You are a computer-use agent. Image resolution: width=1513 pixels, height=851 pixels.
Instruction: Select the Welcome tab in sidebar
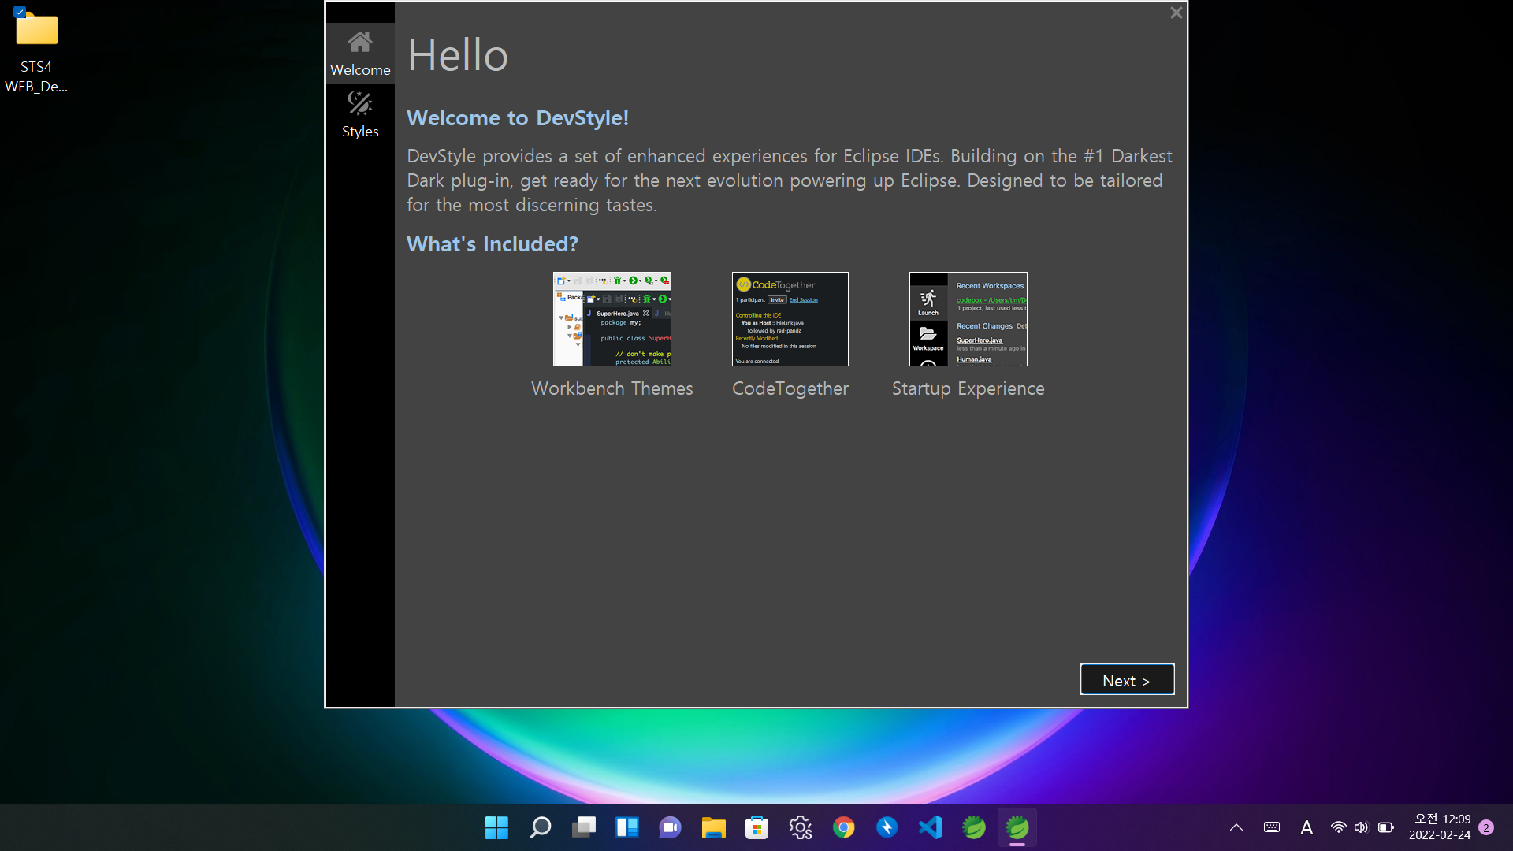coord(360,54)
